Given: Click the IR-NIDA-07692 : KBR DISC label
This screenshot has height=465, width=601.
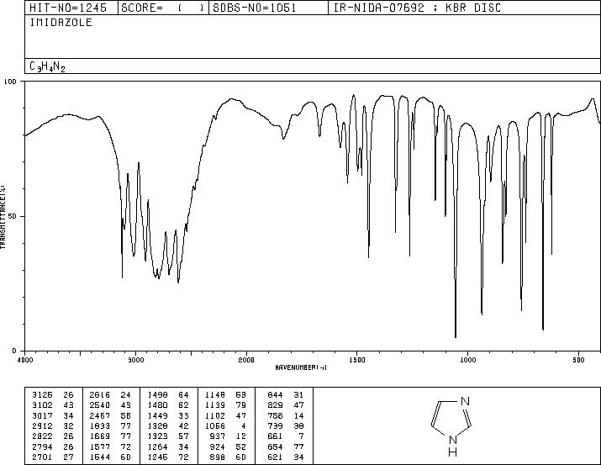Looking at the screenshot, I should (417, 8).
